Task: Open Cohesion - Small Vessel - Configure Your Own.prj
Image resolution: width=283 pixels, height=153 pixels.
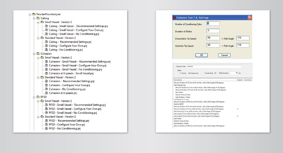Action: (77, 66)
